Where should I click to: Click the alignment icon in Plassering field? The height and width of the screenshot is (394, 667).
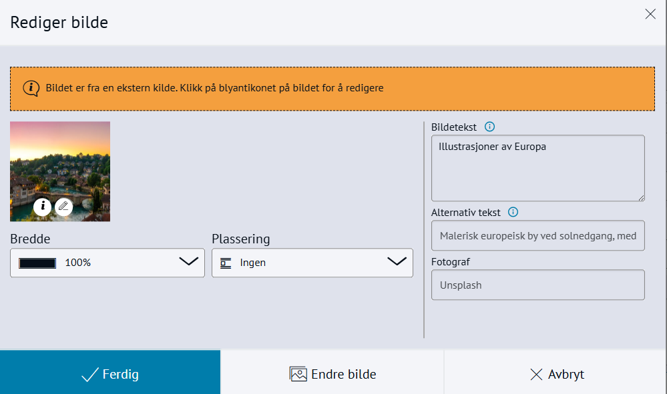click(226, 263)
